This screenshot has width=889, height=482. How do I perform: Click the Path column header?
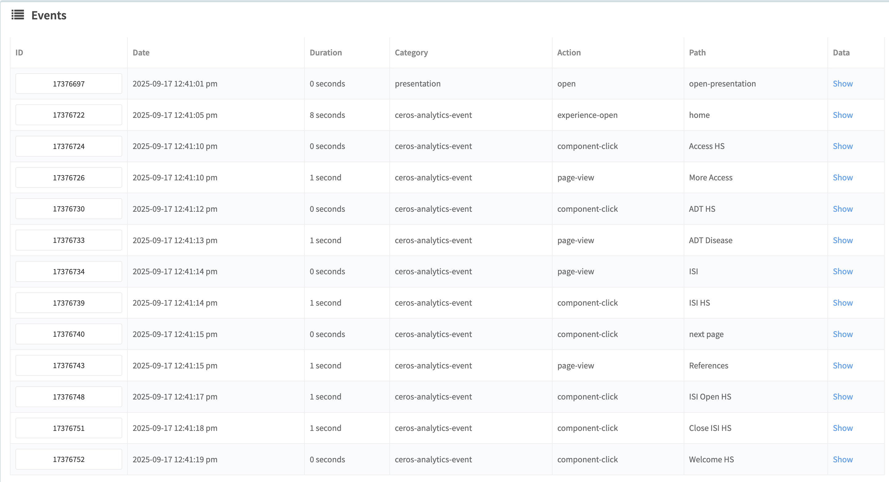pos(697,52)
